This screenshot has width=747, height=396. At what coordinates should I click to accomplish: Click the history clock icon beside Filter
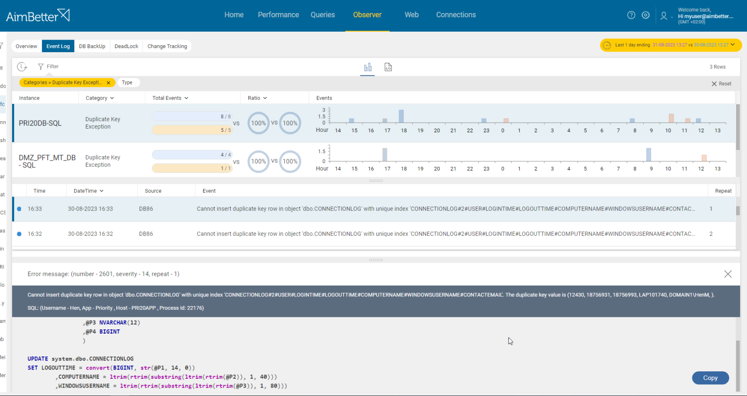coord(22,67)
